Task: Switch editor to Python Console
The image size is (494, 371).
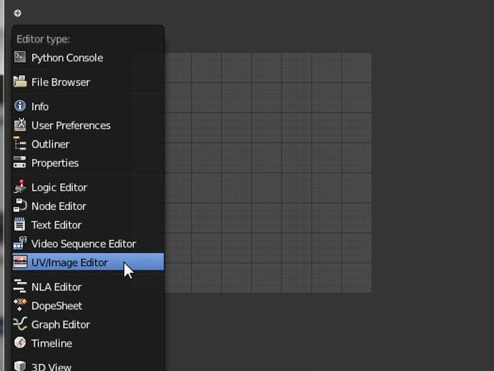Action: tap(88, 58)
